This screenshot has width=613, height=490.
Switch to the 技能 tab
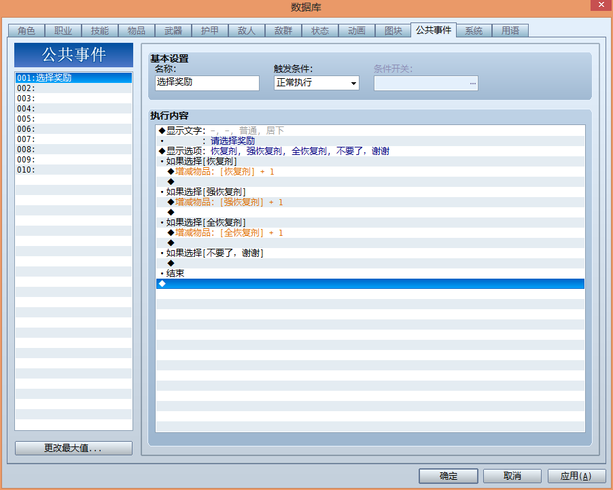100,31
